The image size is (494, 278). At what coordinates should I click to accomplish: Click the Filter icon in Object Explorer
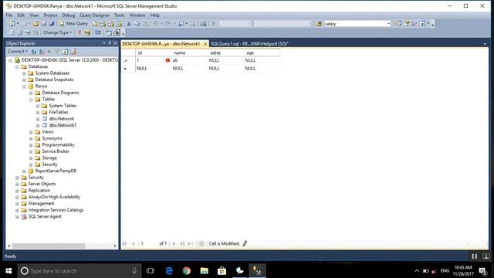click(57, 52)
